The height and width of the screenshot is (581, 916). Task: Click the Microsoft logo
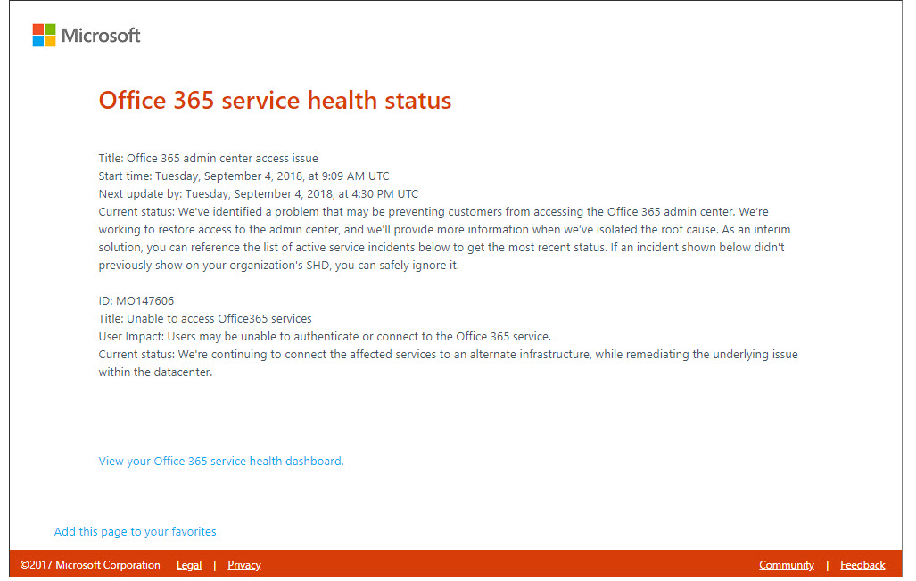[x=87, y=35]
